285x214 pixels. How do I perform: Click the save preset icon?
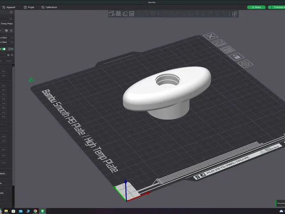click(x=8, y=55)
